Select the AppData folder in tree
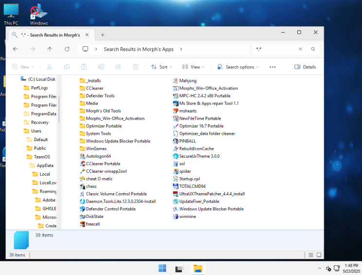Image resolution: width=362 pixels, height=275 pixels. coord(42,165)
